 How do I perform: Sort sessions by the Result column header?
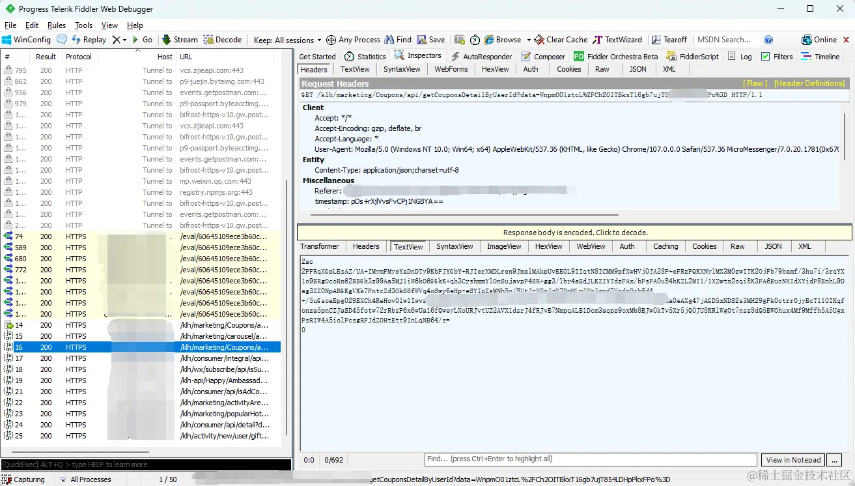[46, 57]
